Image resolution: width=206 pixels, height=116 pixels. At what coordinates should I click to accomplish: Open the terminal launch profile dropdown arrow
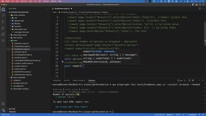point(187,80)
